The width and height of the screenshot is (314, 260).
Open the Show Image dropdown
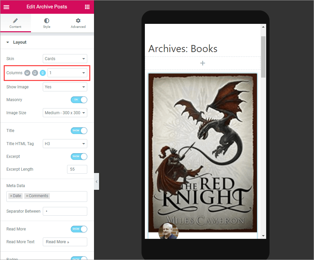coord(65,87)
